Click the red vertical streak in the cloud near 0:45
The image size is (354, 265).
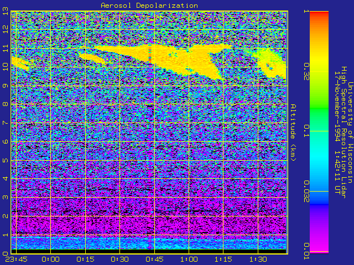pos(149,55)
